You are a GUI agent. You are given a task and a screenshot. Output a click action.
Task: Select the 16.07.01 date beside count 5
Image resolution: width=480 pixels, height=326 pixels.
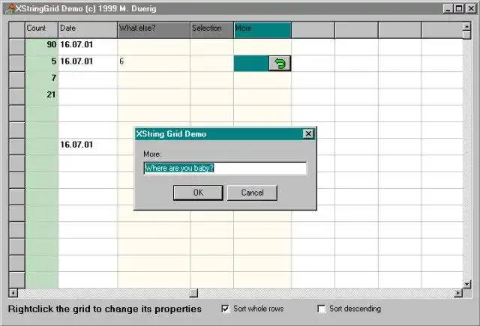(x=88, y=63)
